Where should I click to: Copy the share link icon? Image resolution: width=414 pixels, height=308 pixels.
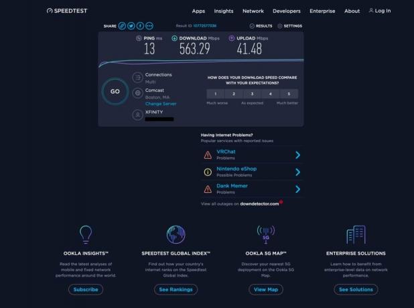point(122,26)
